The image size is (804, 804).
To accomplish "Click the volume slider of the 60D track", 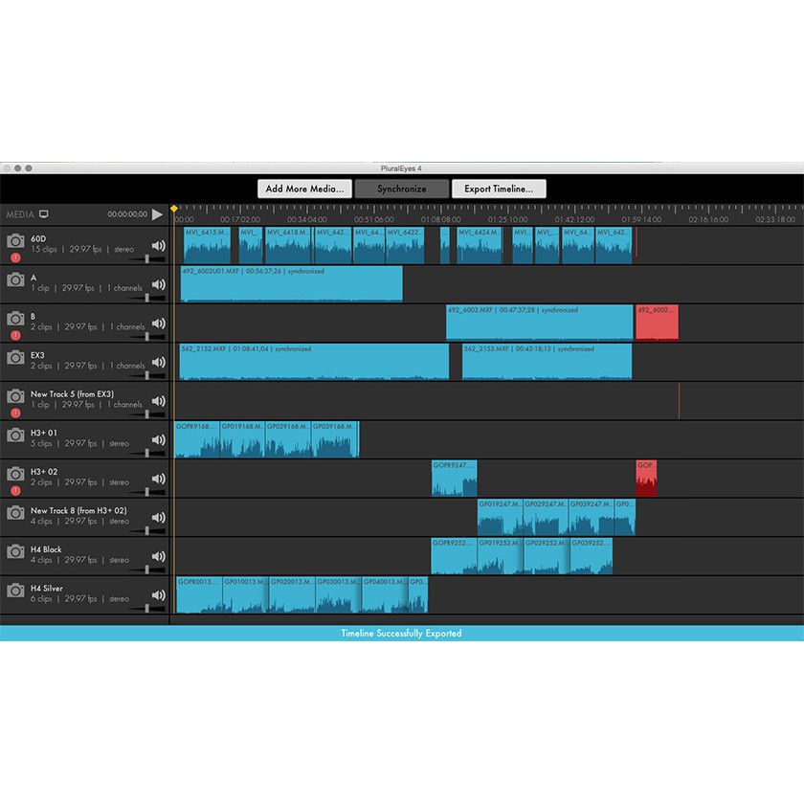I will tap(147, 259).
